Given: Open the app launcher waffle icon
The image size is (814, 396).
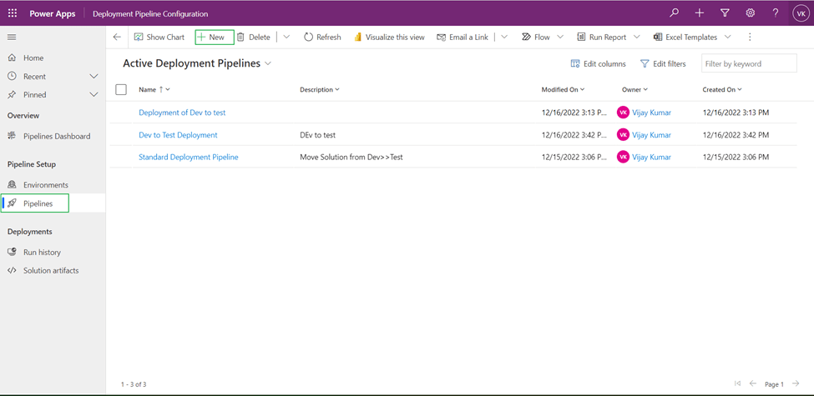Looking at the screenshot, I should click(x=13, y=13).
